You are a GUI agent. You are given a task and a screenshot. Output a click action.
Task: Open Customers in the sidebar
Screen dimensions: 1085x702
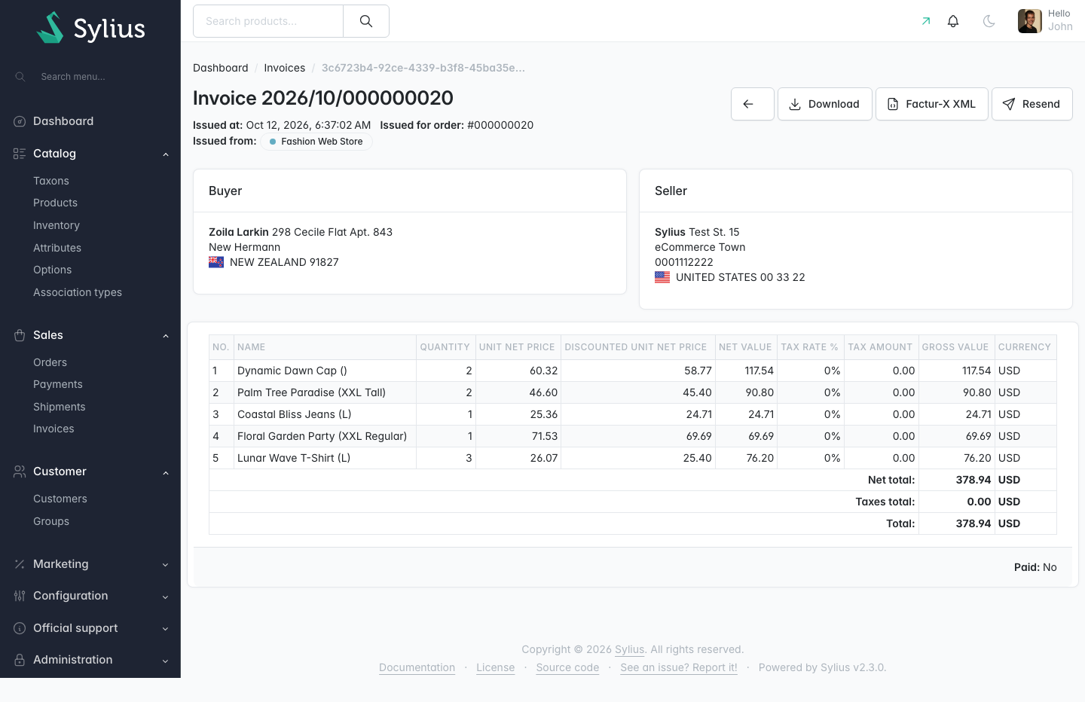(x=60, y=499)
